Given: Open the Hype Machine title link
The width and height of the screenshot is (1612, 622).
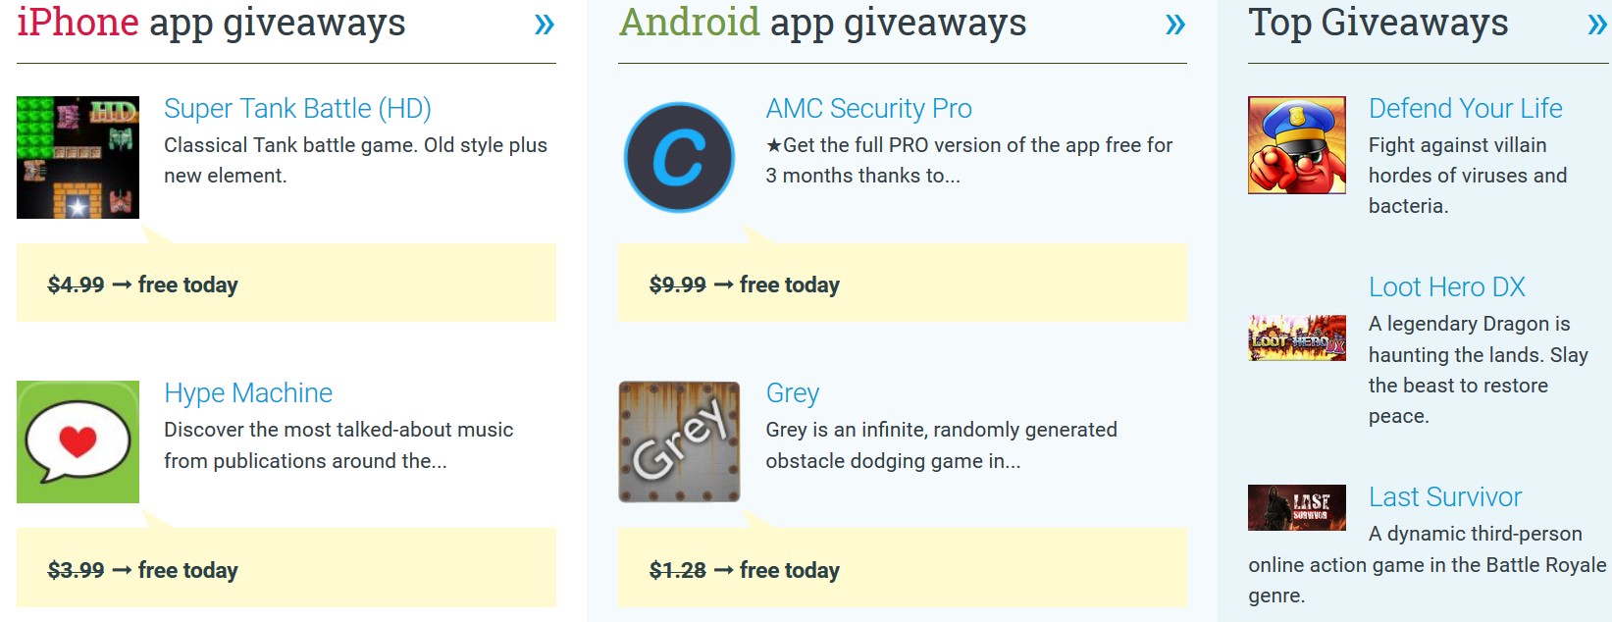Looking at the screenshot, I should tap(248, 393).
